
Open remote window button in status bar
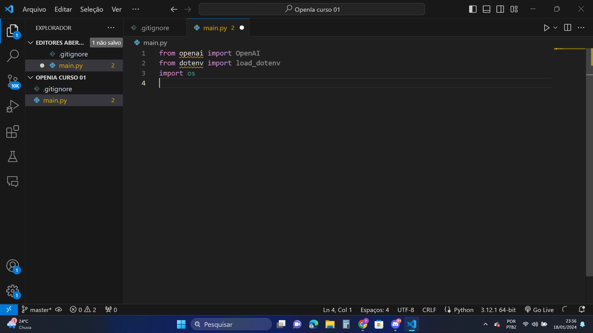click(x=9, y=310)
